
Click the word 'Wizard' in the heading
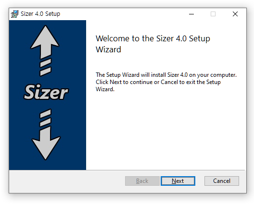(x=108, y=49)
